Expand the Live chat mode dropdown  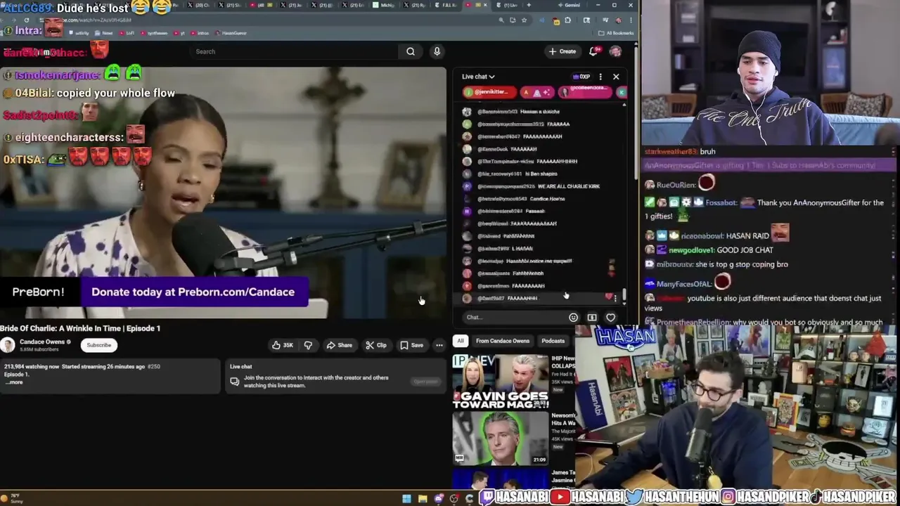click(478, 77)
